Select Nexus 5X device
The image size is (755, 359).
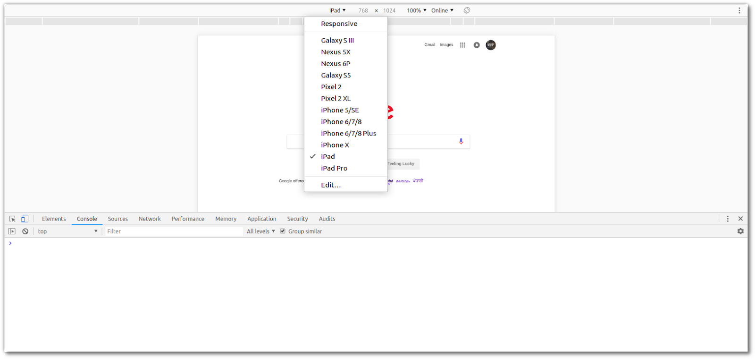(x=346, y=52)
